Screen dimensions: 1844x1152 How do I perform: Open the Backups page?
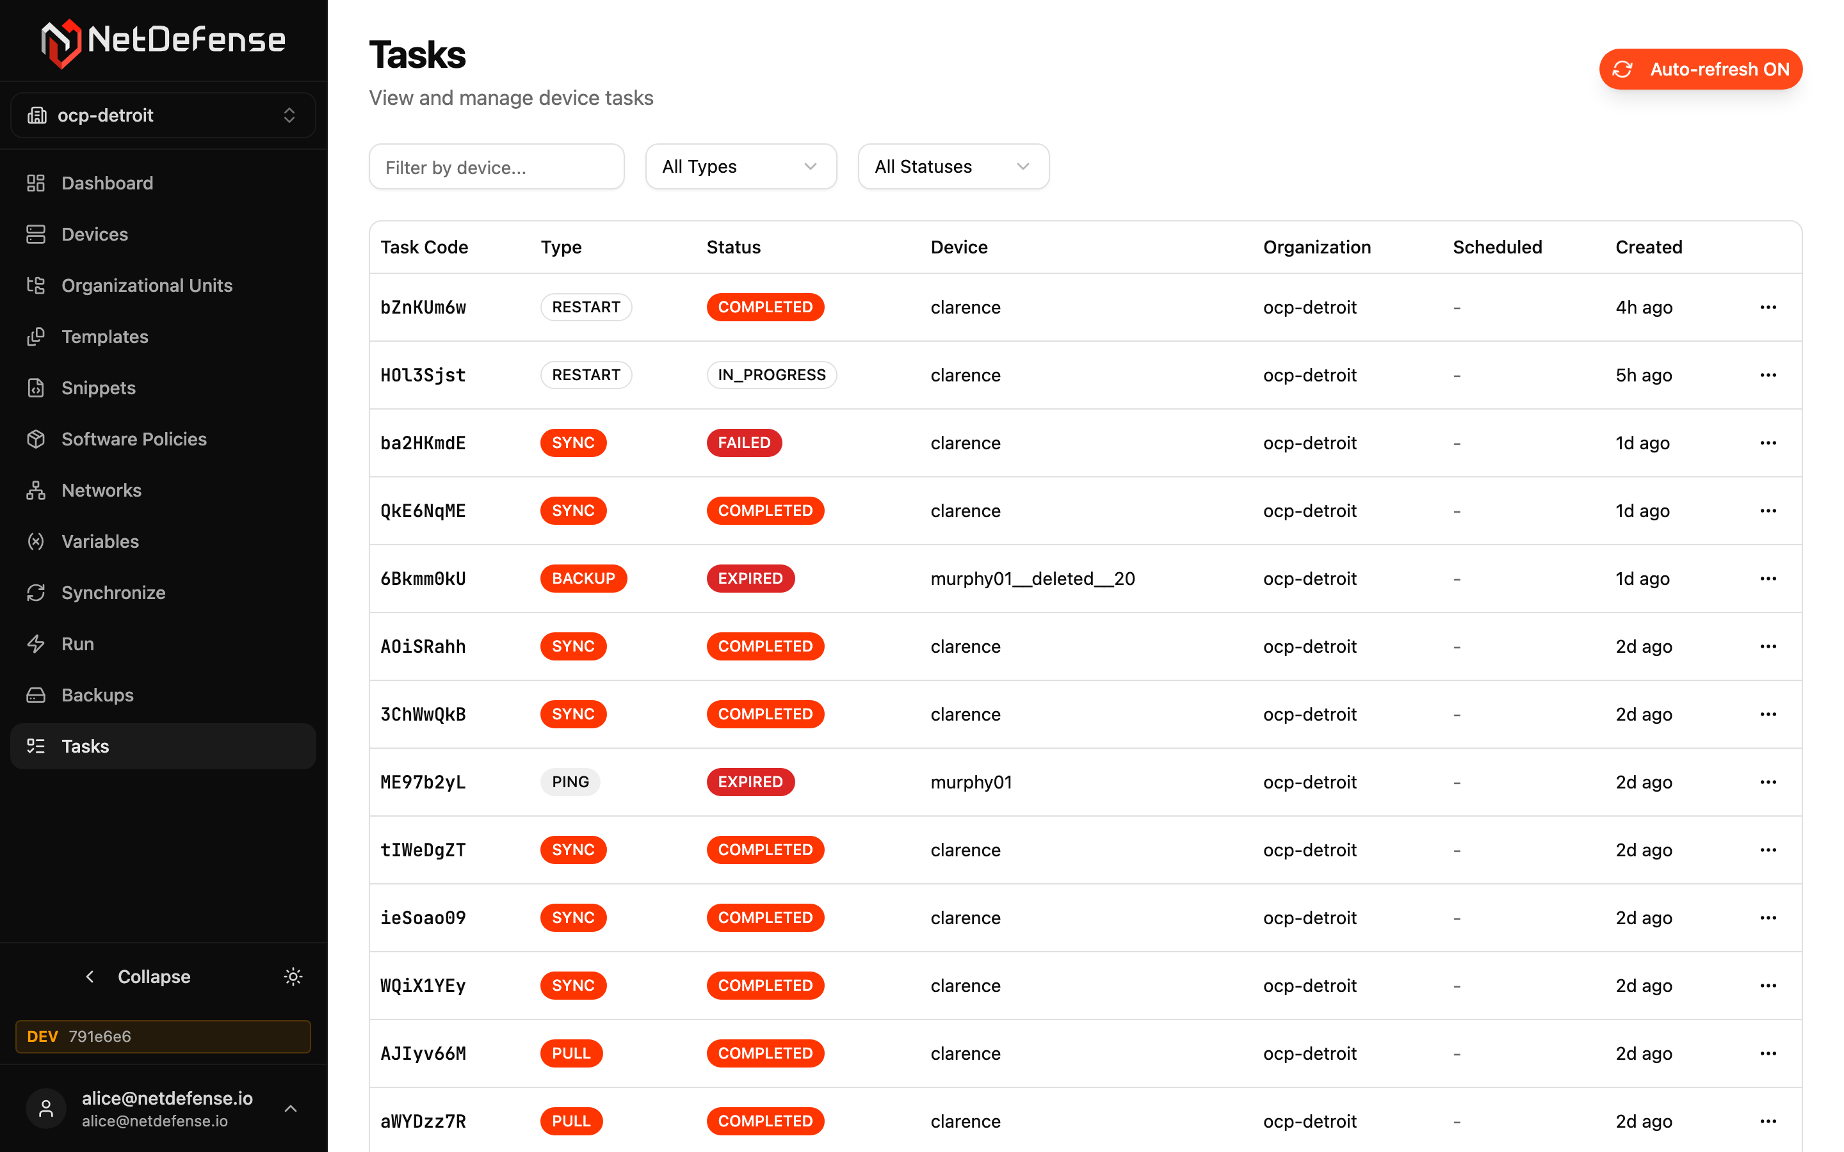pyautogui.click(x=163, y=695)
